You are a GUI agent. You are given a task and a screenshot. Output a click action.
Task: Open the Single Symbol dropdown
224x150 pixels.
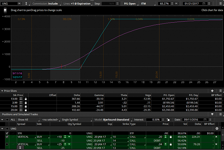point(77,119)
